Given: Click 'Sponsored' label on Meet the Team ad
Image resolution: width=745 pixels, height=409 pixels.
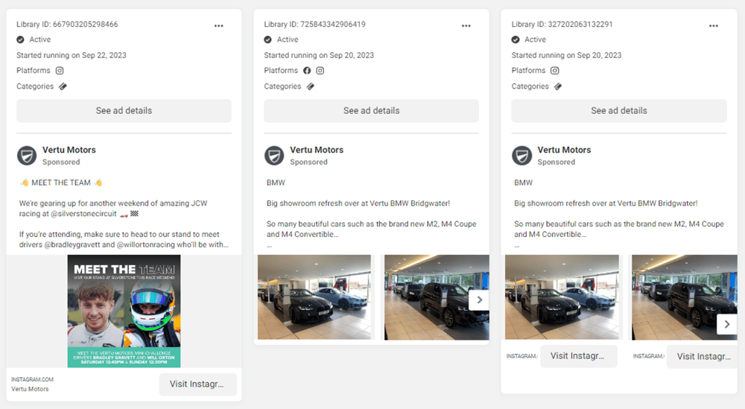Looking at the screenshot, I should tap(61, 162).
